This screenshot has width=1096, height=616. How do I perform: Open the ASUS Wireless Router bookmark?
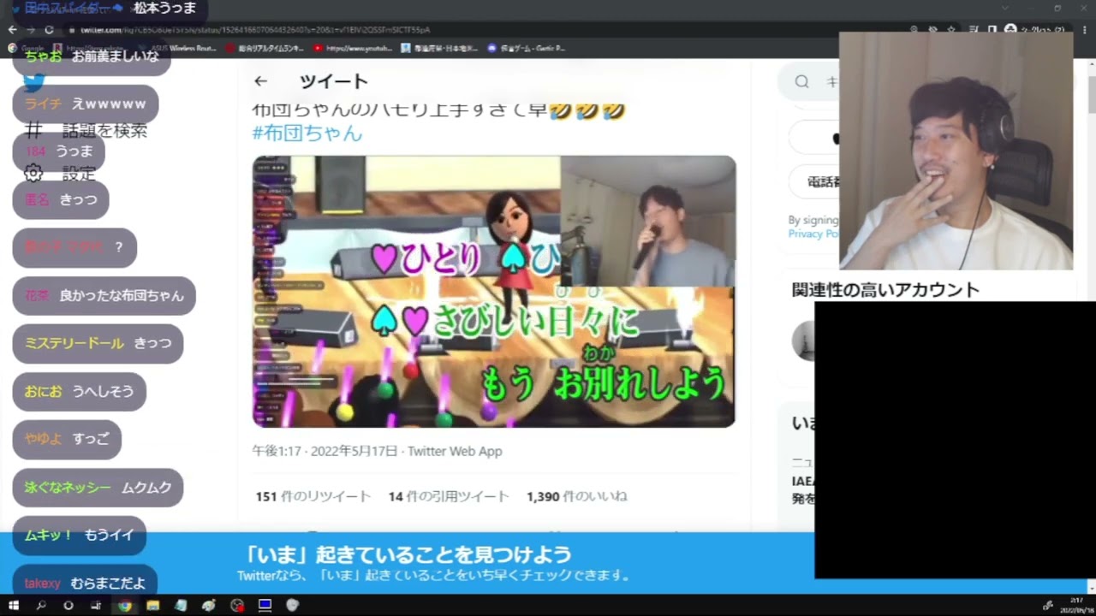pyautogui.click(x=176, y=48)
